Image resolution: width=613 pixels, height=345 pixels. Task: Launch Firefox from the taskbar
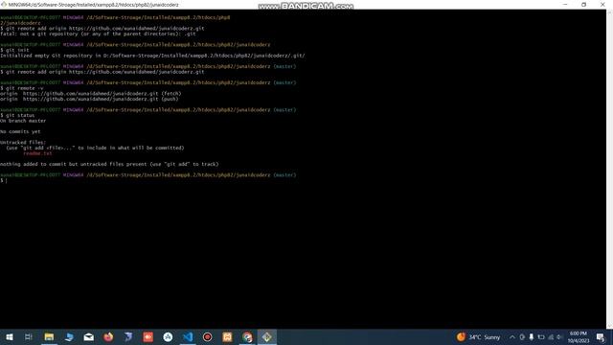click(108, 336)
